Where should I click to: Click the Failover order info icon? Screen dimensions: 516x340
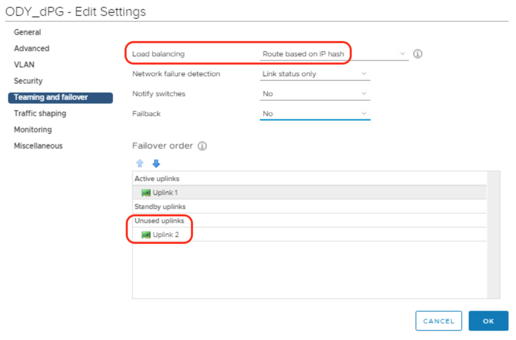pos(202,146)
